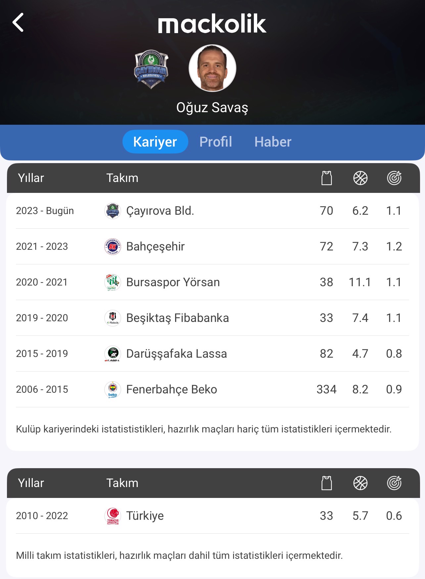This screenshot has width=425, height=579.
Task: Tap basketball points icon in club table header
Action: [360, 178]
